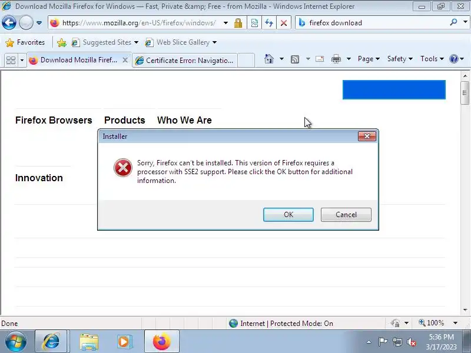The image size is (471, 353).
Task: Close the Download Mozilla Firefox tab
Action: pos(125,60)
